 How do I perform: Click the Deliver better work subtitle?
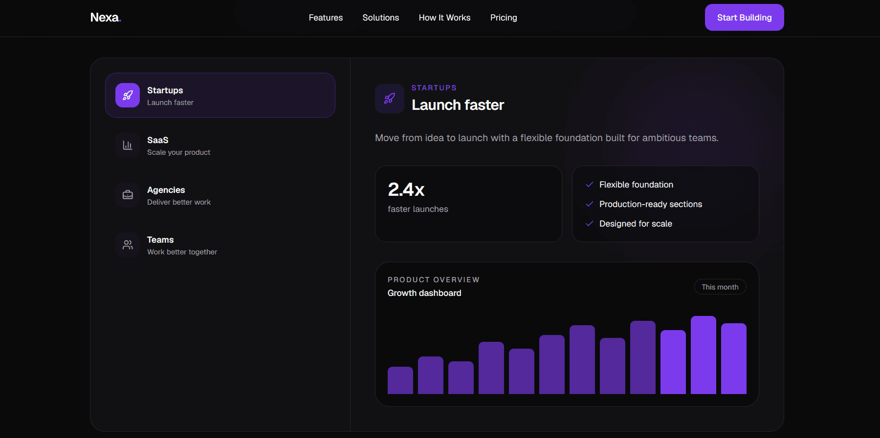point(179,202)
